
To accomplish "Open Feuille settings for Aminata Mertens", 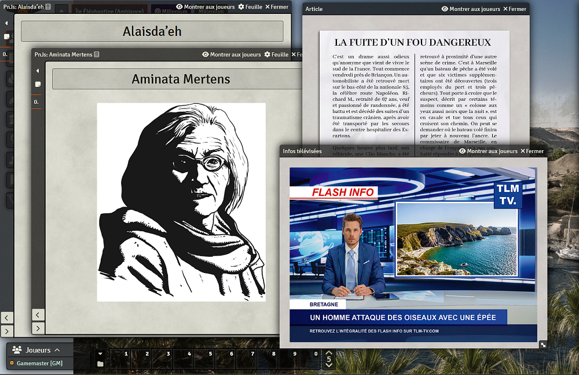I will point(276,54).
